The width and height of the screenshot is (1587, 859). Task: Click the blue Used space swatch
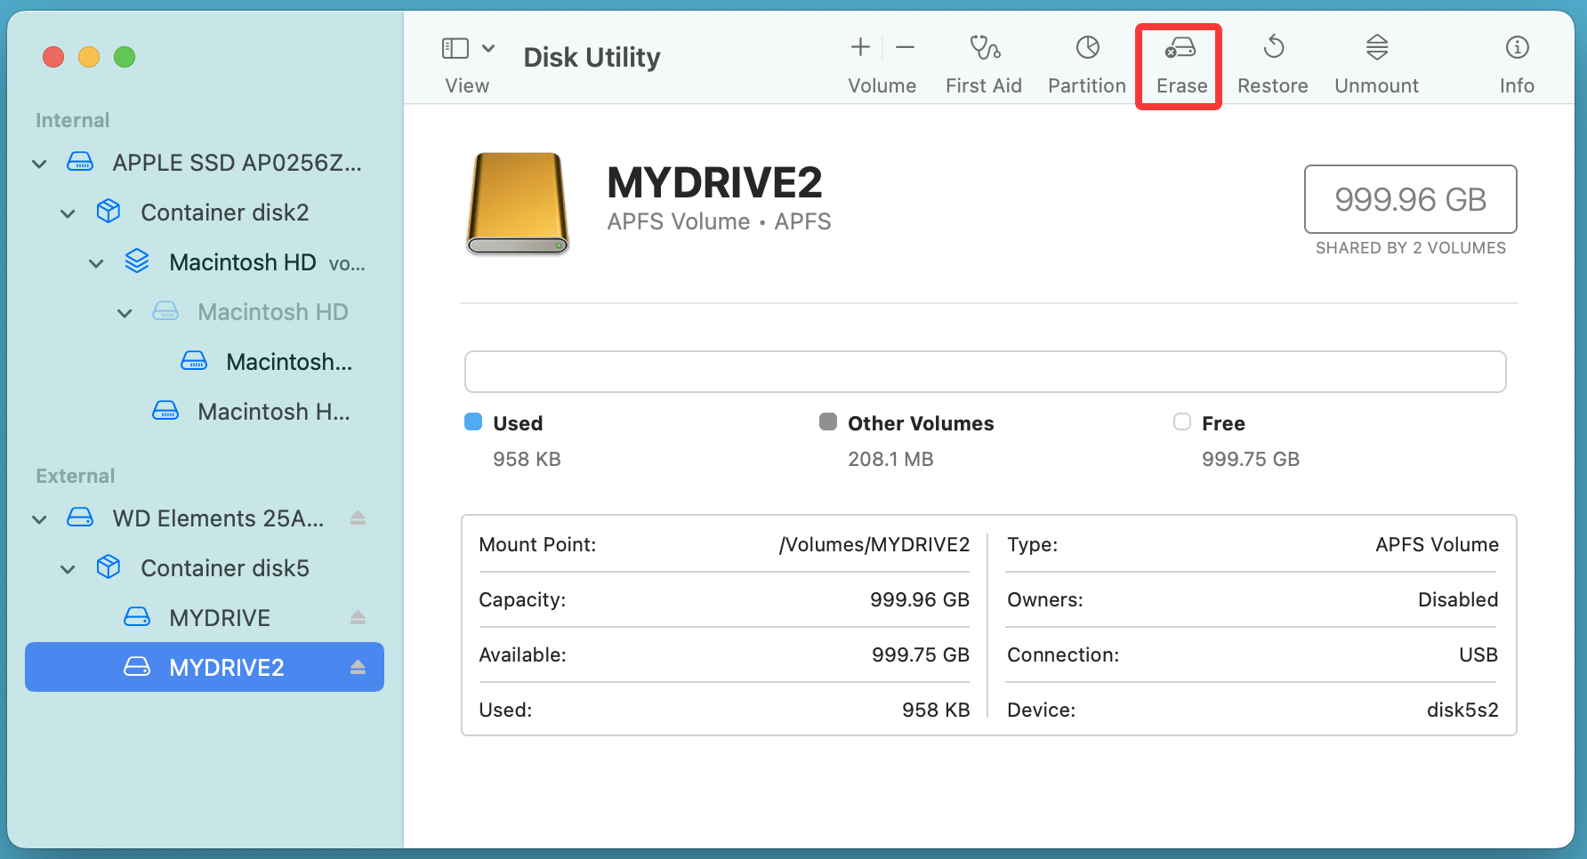(x=472, y=422)
